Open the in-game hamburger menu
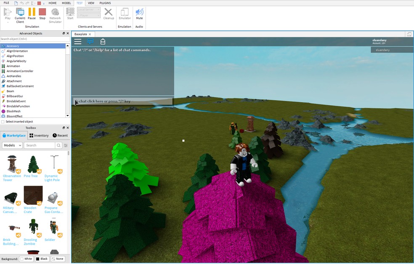The image size is (414, 264). [77, 42]
